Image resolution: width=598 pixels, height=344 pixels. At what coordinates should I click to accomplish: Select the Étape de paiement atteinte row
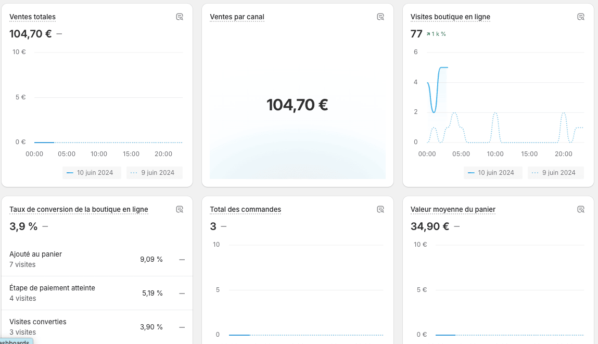(97, 293)
